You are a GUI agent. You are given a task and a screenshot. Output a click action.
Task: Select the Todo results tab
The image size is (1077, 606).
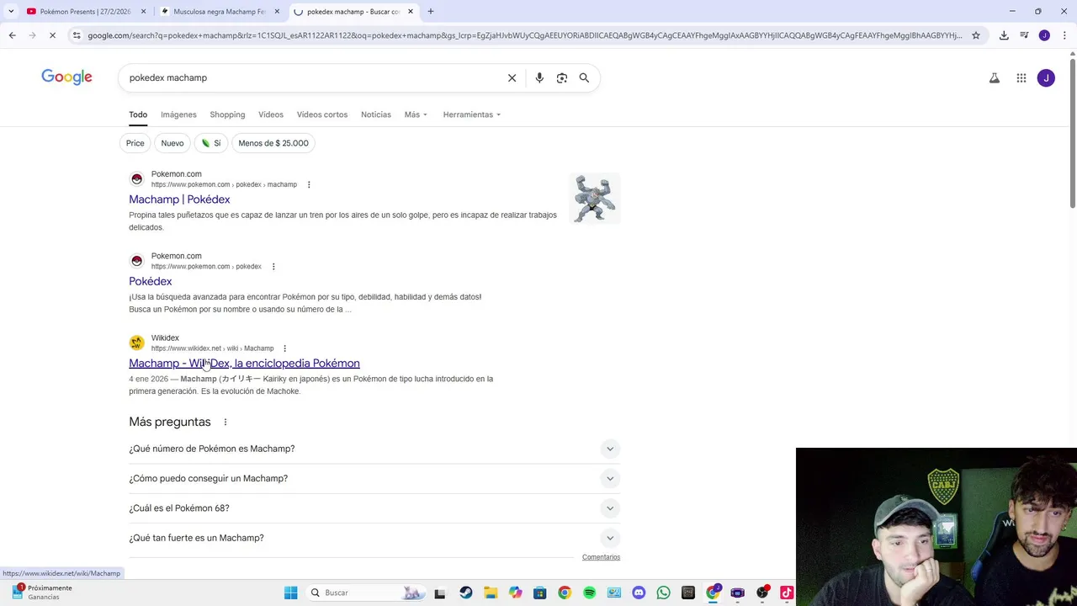click(x=138, y=114)
